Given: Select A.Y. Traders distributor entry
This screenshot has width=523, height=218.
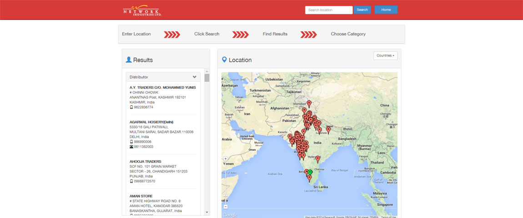Looking at the screenshot, I should click(162, 87).
